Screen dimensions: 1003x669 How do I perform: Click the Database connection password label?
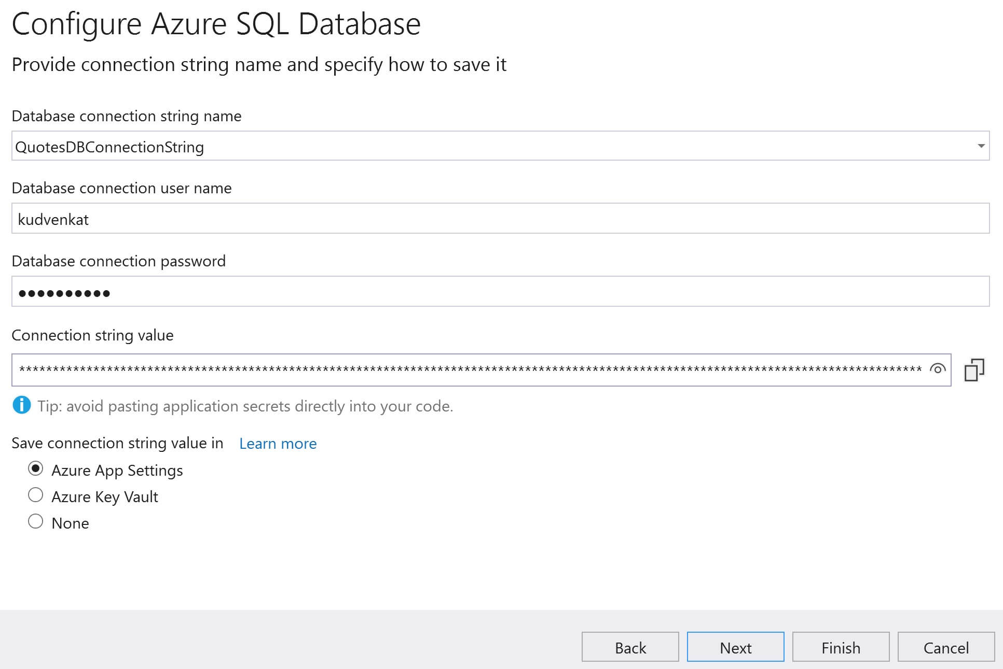click(x=118, y=261)
